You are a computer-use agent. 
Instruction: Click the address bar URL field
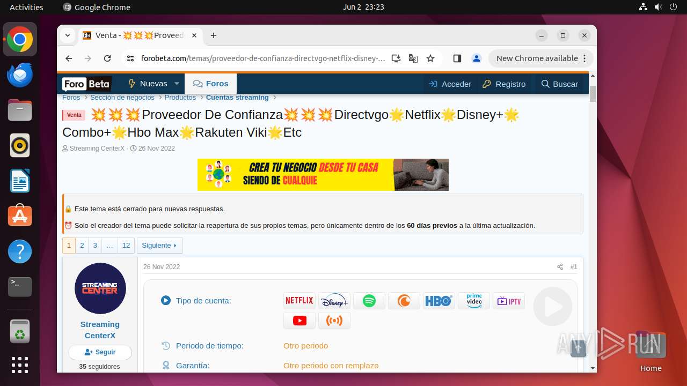(x=263, y=58)
